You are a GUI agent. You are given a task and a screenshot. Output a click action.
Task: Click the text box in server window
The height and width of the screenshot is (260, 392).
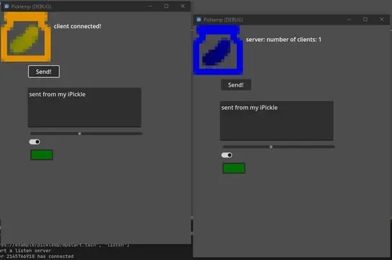(276, 121)
